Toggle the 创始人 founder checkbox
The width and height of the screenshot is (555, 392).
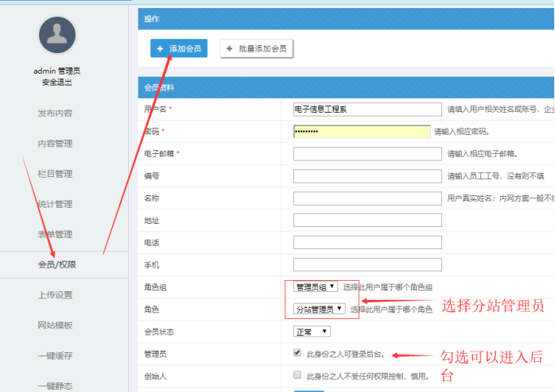[x=297, y=375]
